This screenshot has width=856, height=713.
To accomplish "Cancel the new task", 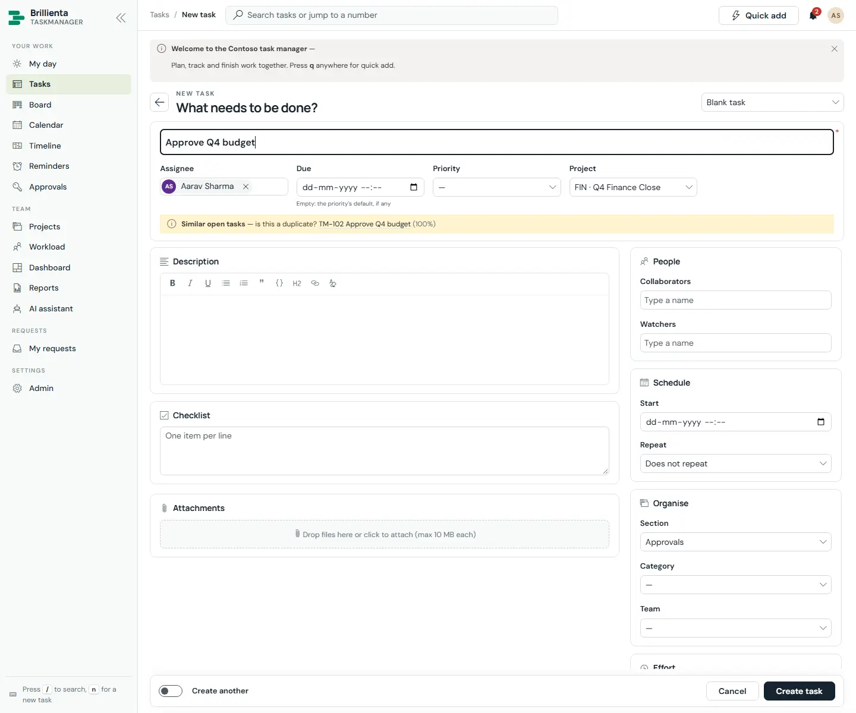I will 732,691.
